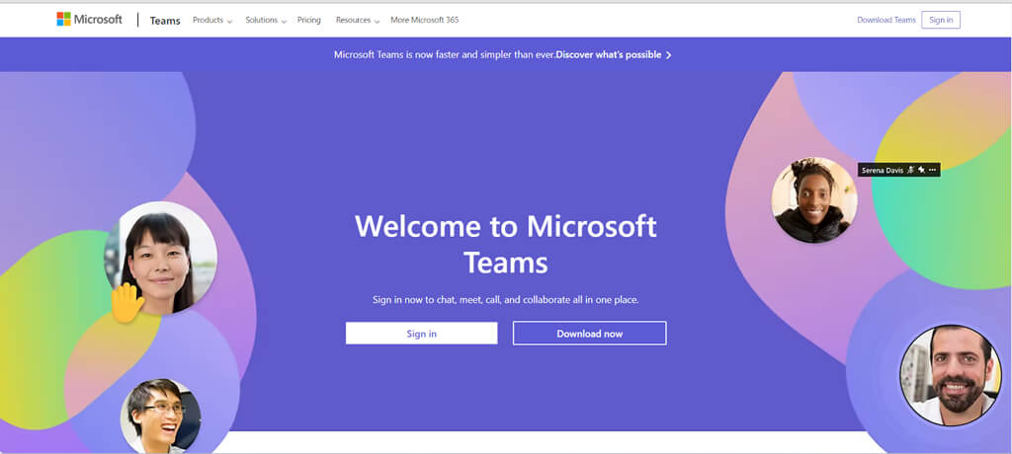Click the 'Sign in now to chat' subtitle text
This screenshot has width=1012, height=454.
click(505, 300)
